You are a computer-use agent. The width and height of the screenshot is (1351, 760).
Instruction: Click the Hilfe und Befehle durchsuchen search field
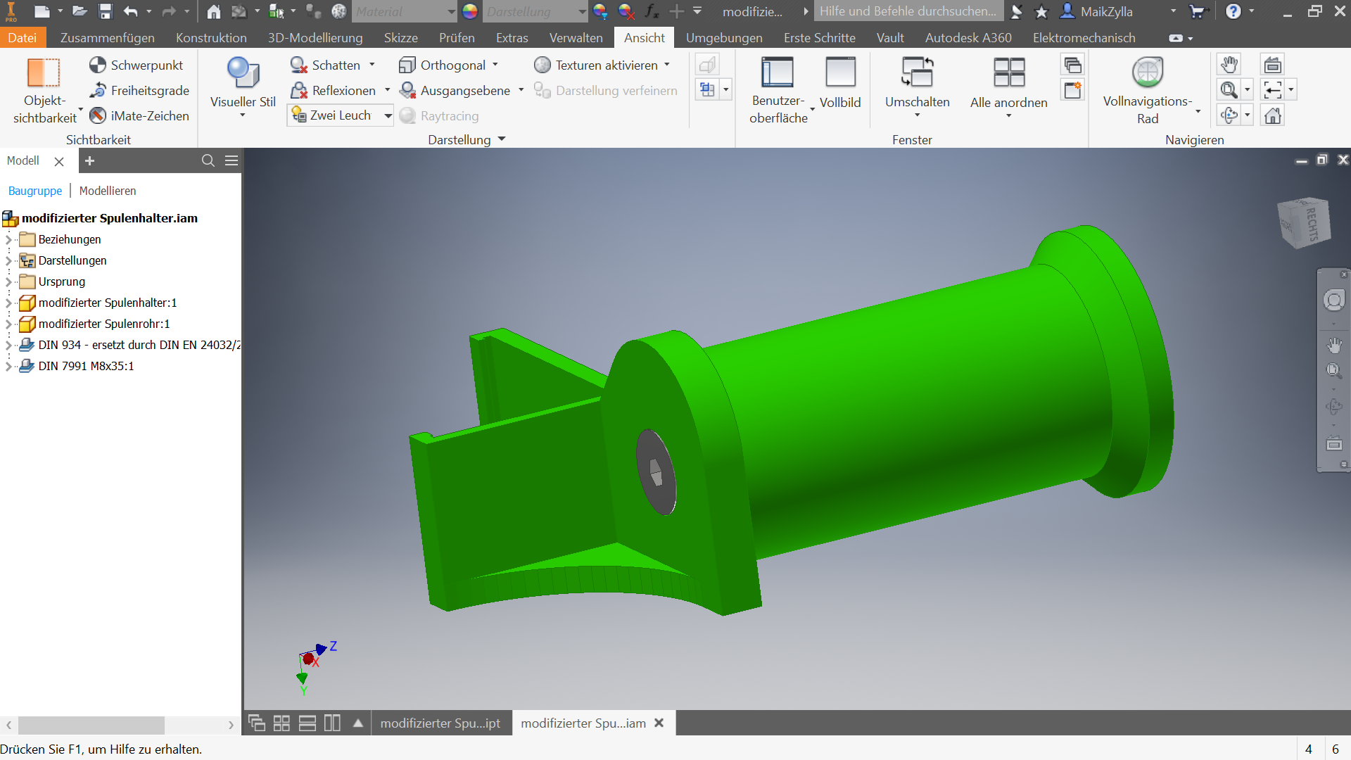pos(908,11)
